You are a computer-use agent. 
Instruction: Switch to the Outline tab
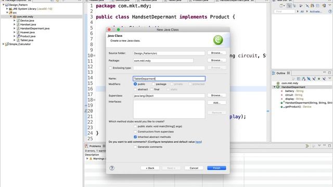pyautogui.click(x=281, y=73)
